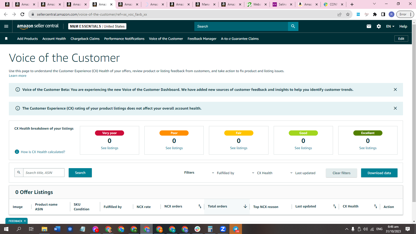Close the FEEDBACK tab widget
The image size is (416, 234).
click(25, 221)
